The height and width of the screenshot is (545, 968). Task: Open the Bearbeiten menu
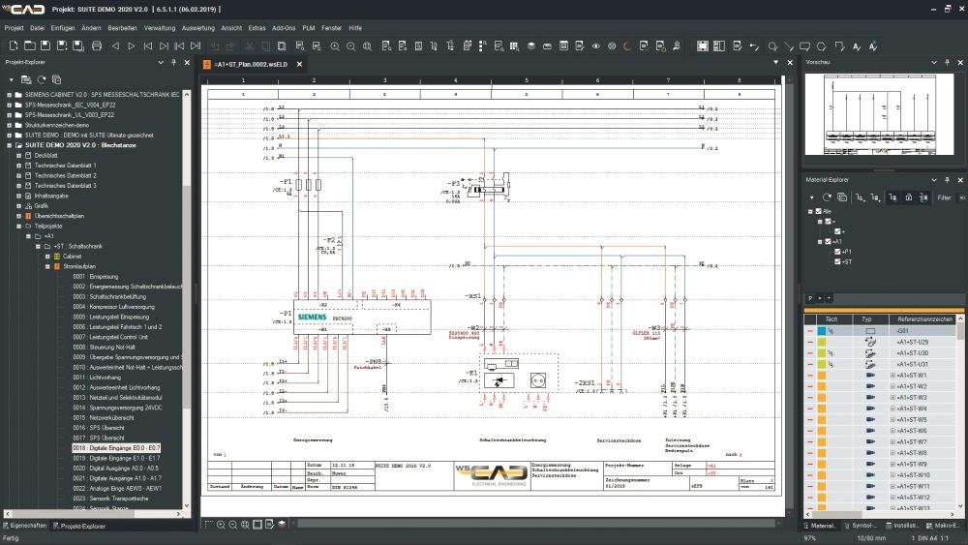point(122,28)
